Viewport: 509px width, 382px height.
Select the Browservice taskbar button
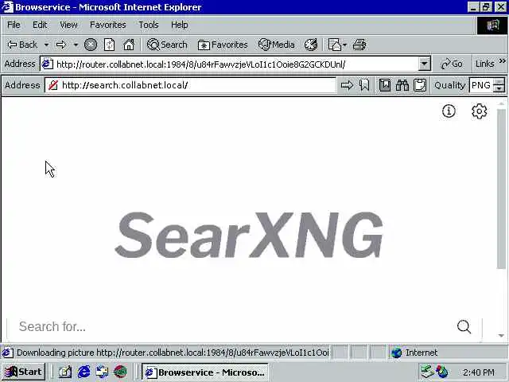[205, 372]
